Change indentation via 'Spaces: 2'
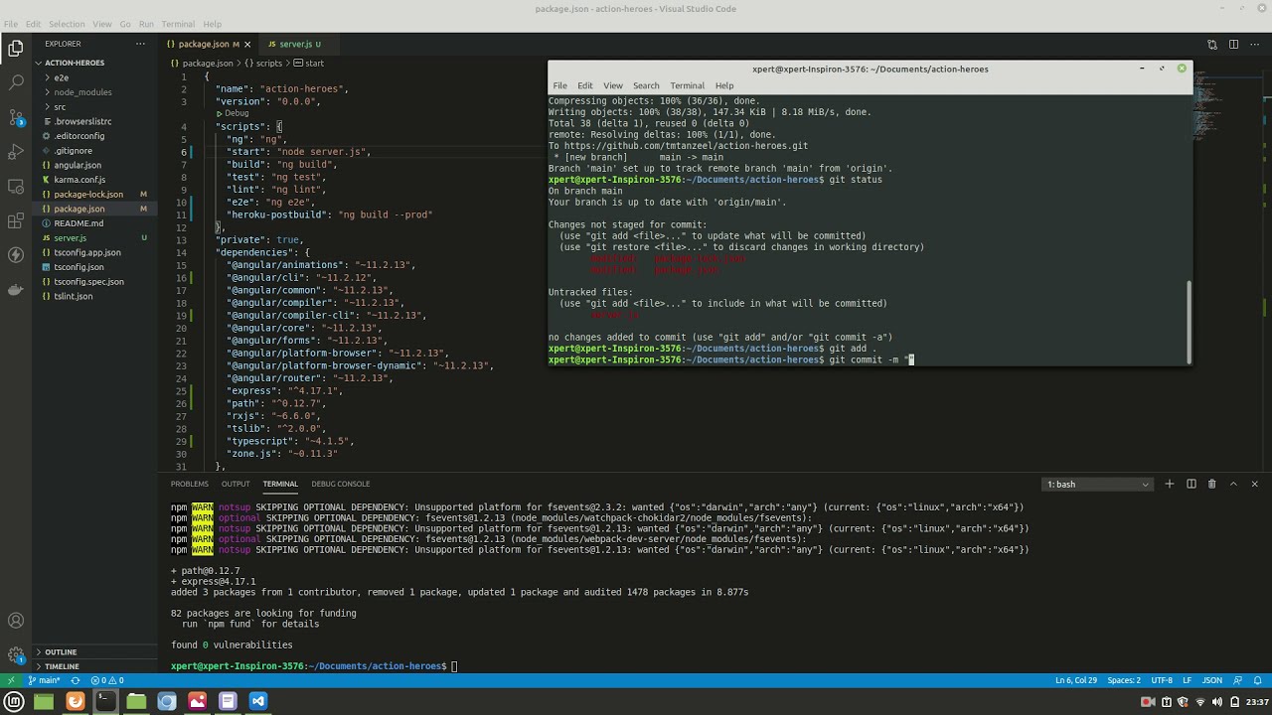 click(x=1124, y=680)
